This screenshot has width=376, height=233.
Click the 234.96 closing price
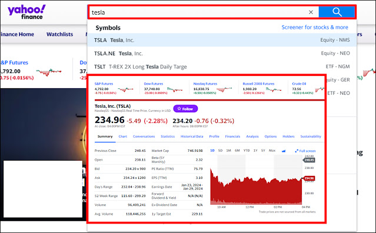[109, 120]
